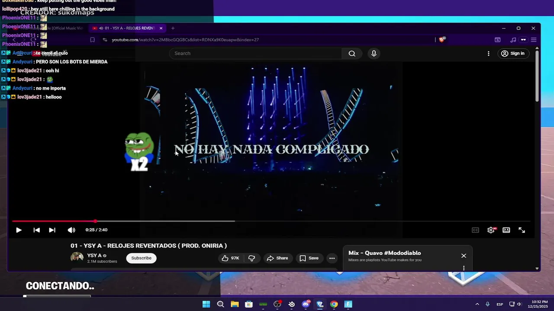The width and height of the screenshot is (554, 311).
Task: Bookmark this page in Brave
Action: coord(92,40)
